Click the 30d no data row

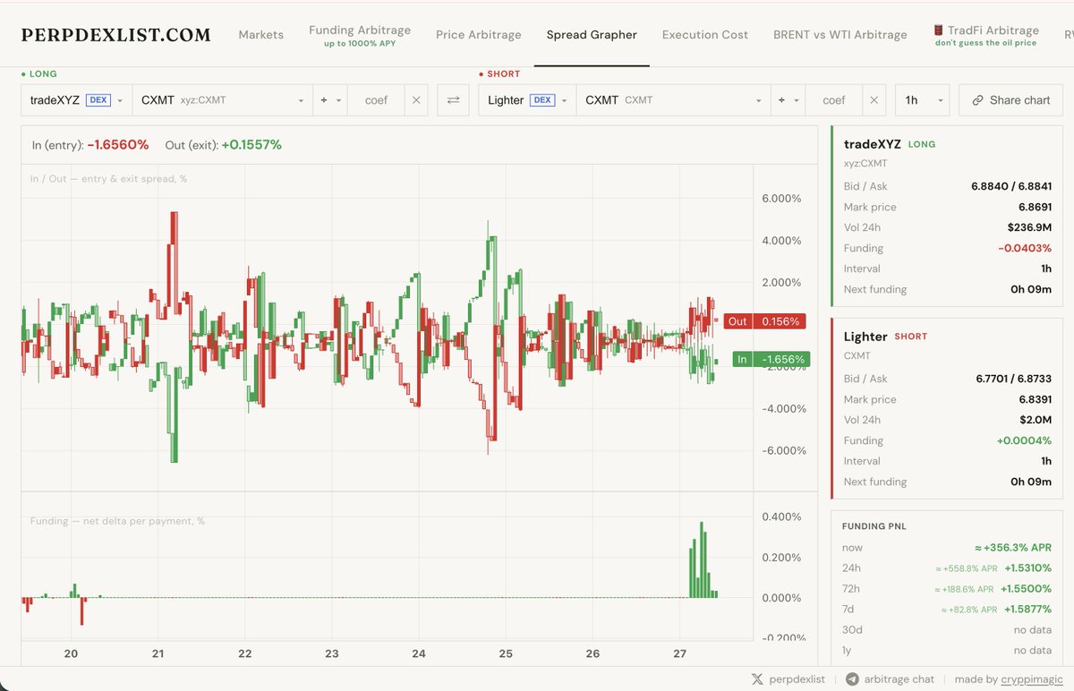947,630
